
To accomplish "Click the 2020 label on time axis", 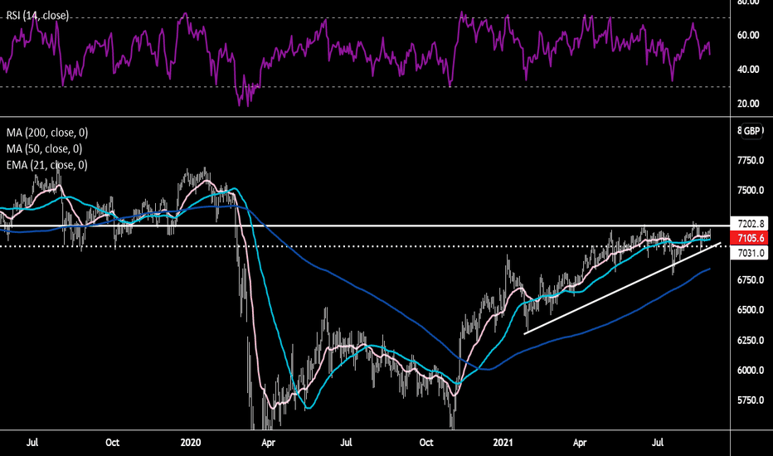I will click(x=190, y=443).
